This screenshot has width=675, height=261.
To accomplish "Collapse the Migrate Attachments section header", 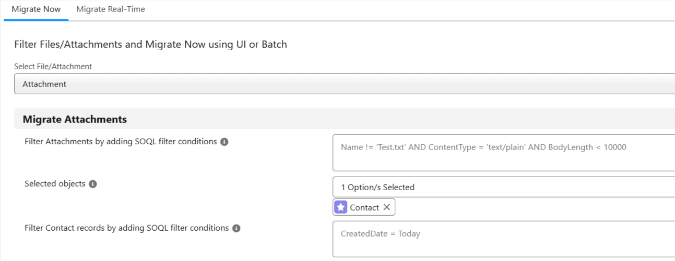I will click(75, 119).
